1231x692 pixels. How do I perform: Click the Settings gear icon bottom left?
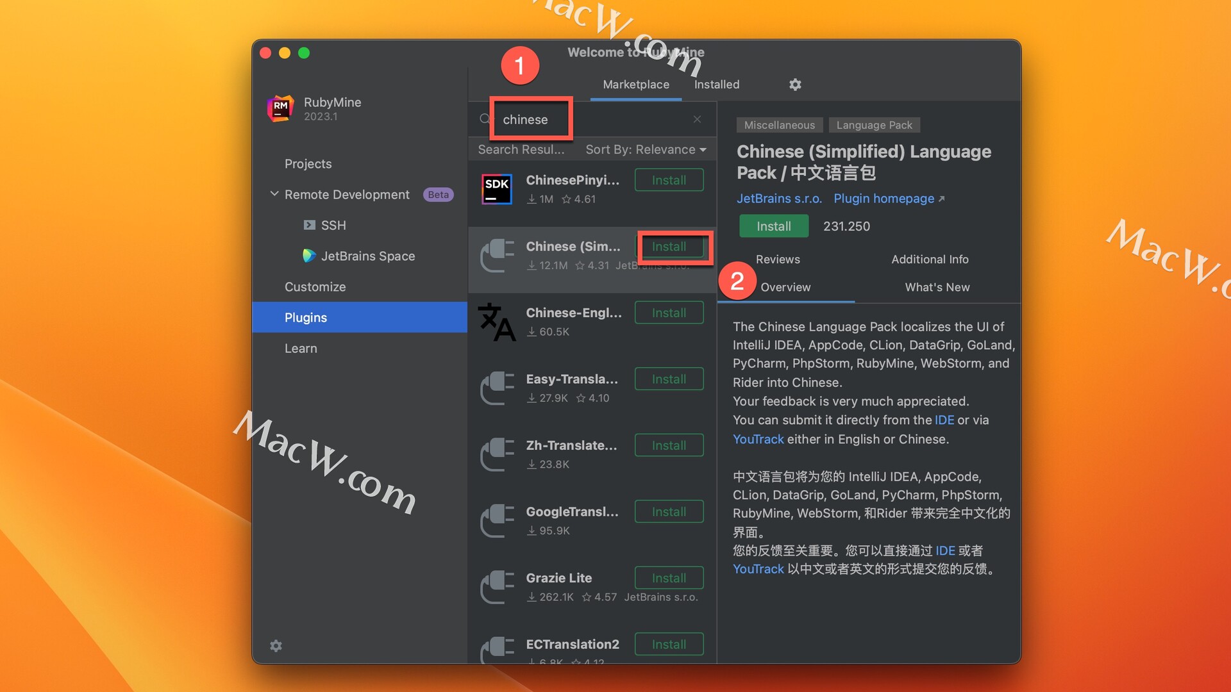(x=276, y=645)
